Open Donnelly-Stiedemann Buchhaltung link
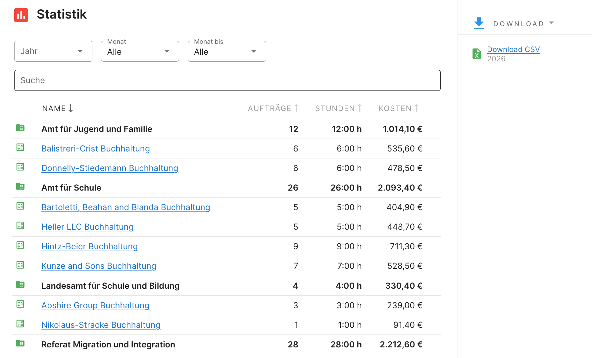This screenshot has height=358, width=592. (110, 168)
